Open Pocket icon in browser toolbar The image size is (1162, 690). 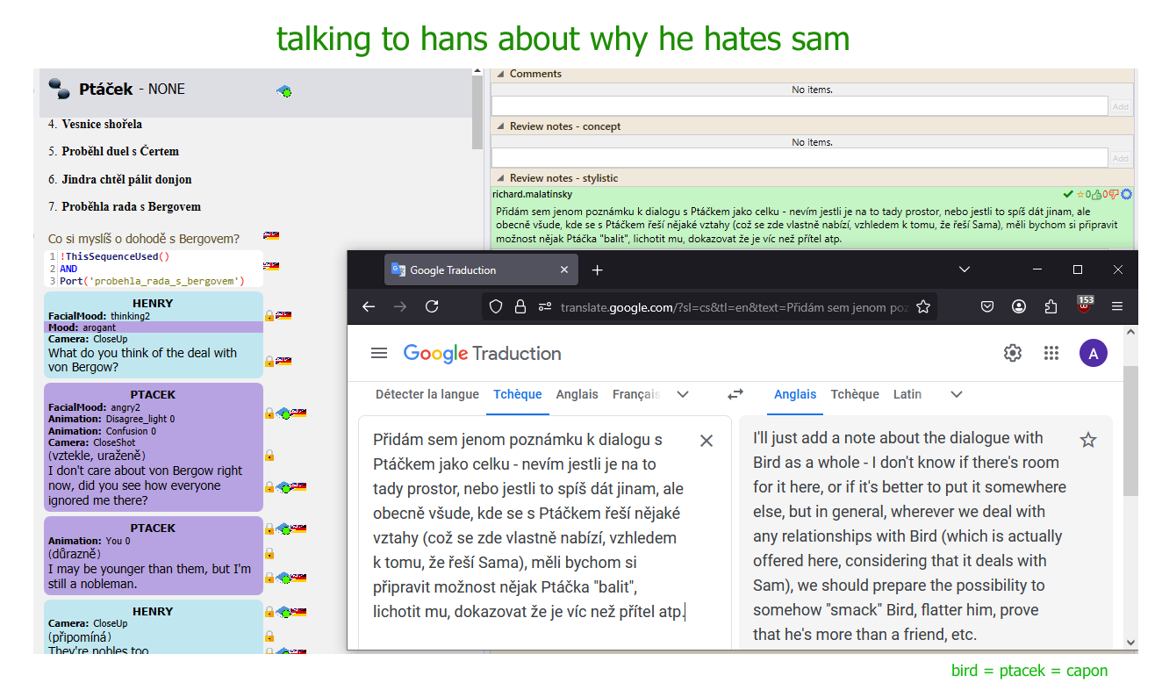point(987,306)
